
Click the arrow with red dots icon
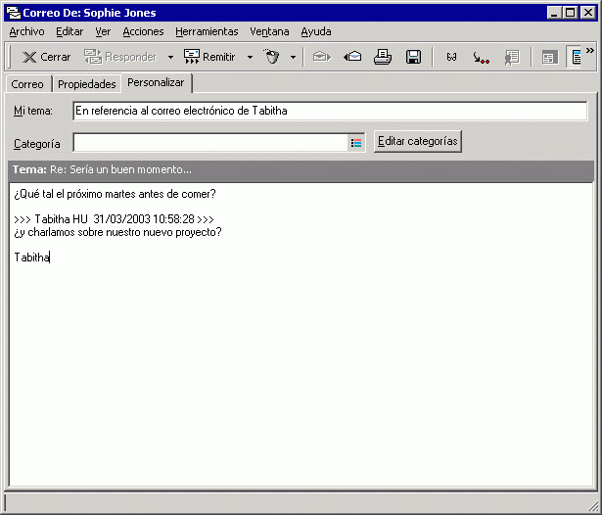point(481,57)
